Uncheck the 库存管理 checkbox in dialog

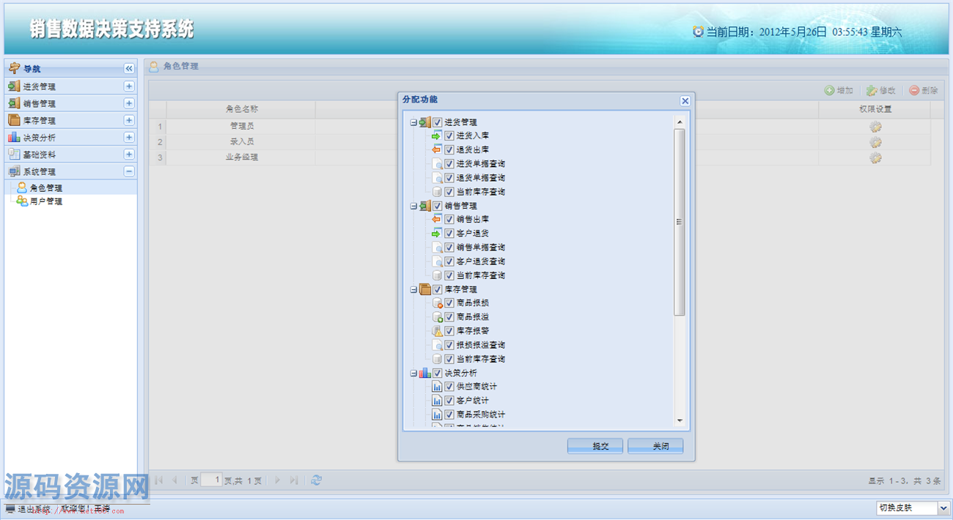tap(438, 289)
